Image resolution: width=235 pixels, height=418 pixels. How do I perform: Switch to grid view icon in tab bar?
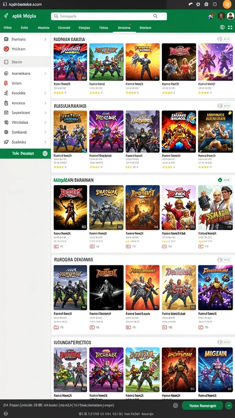point(230,27)
